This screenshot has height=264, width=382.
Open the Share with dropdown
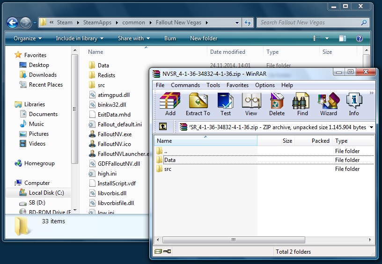point(134,38)
